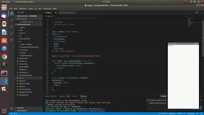This screenshot has width=204, height=115.
Task: Open the Help menu
Action: point(55,9)
